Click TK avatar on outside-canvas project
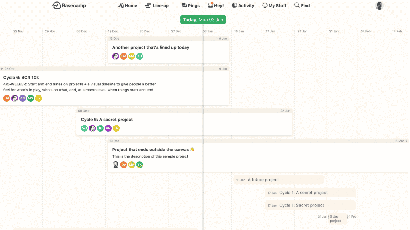The image size is (410, 230). (x=140, y=165)
